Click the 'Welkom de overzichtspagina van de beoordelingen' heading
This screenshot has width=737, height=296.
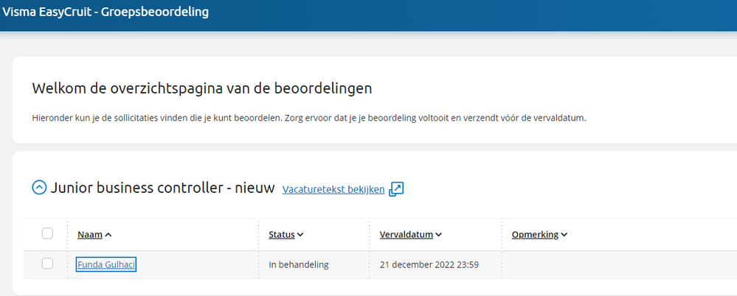(202, 88)
